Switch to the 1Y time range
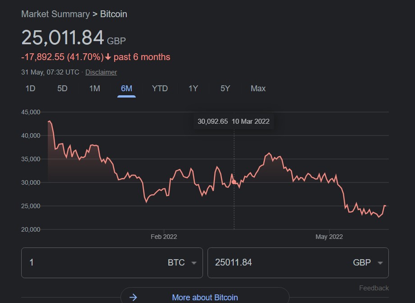This screenshot has height=303, width=415. (193, 89)
